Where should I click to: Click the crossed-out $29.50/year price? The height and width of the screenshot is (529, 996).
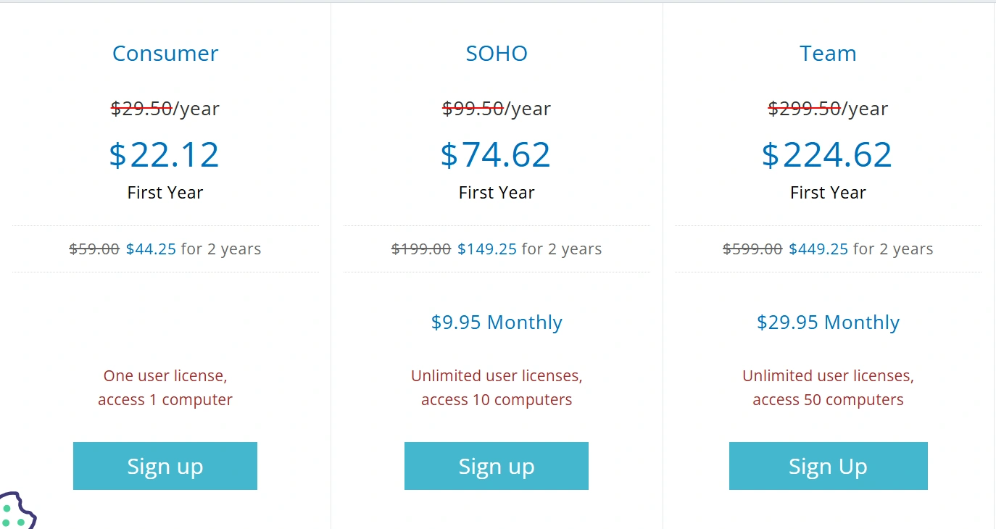142,109
